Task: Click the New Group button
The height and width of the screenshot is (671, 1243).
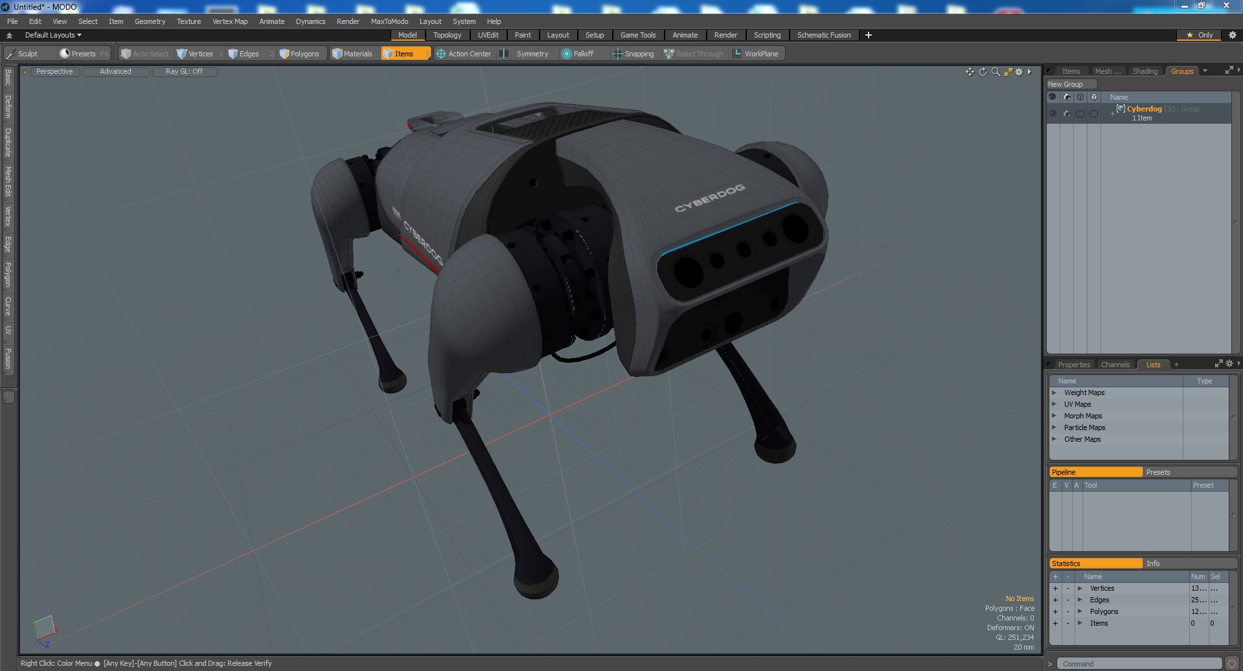Action: (1071, 84)
